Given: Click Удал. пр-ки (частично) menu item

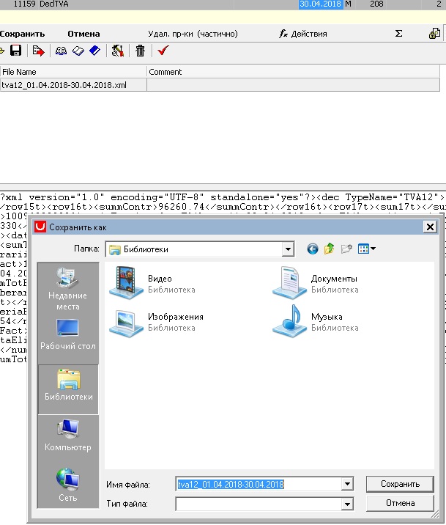Looking at the screenshot, I should tap(193, 34).
